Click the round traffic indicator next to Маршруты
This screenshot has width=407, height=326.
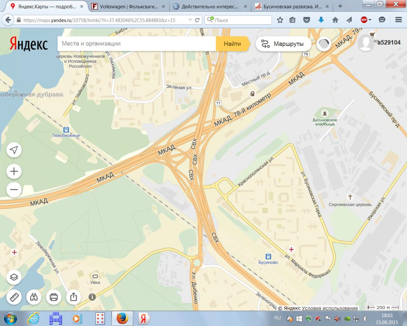323,44
